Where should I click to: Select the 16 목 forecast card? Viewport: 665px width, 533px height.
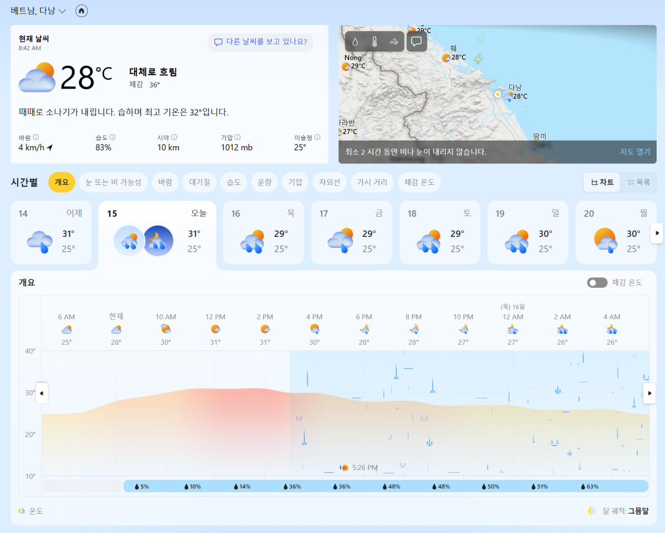tap(263, 232)
